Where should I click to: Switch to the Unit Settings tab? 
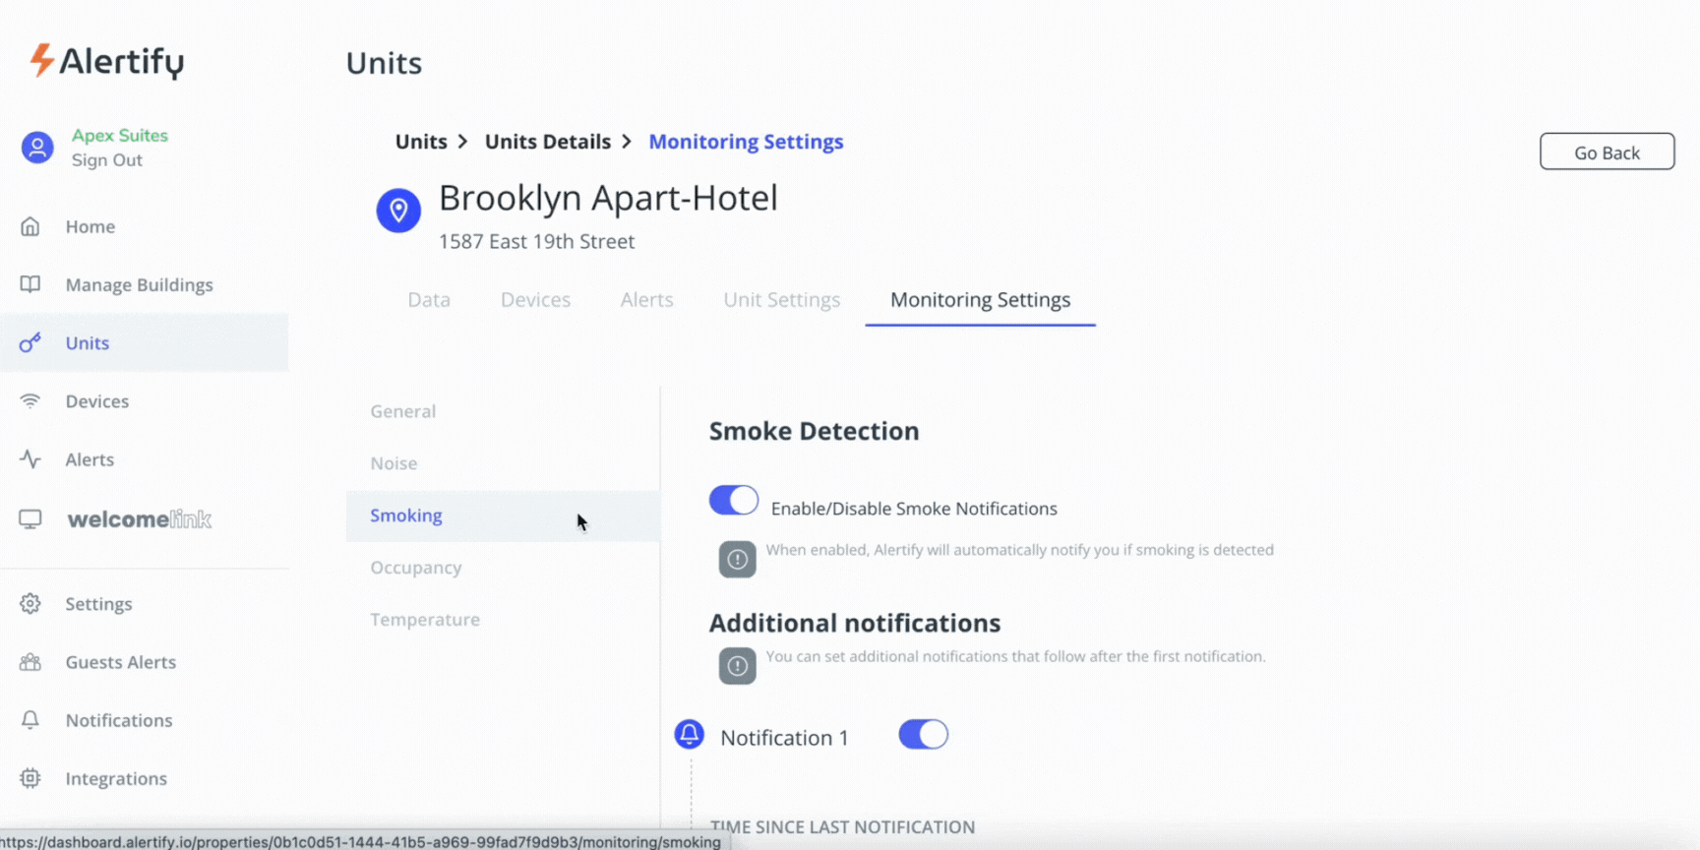(x=781, y=300)
